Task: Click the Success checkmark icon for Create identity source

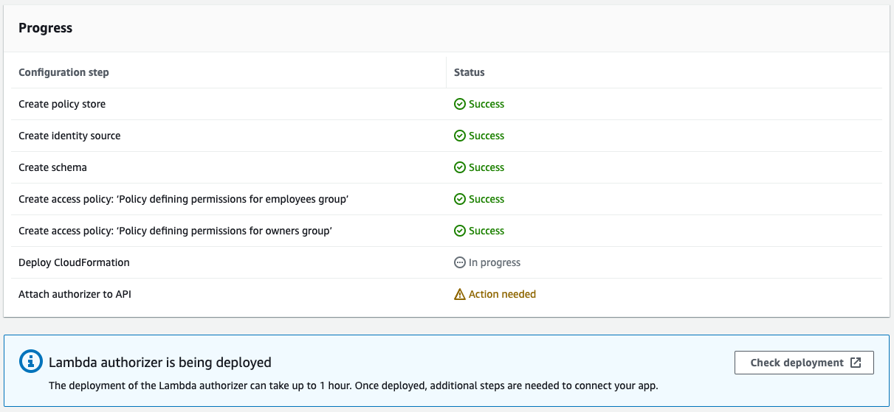Action: 459,136
